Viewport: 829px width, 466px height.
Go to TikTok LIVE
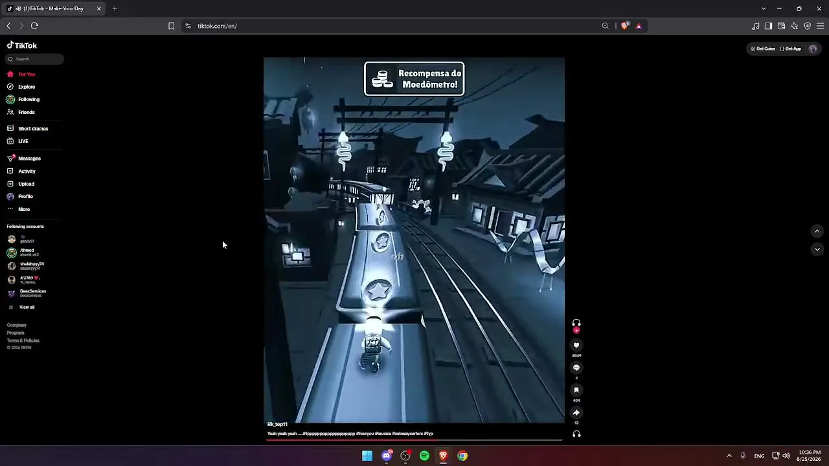pyautogui.click(x=18, y=141)
